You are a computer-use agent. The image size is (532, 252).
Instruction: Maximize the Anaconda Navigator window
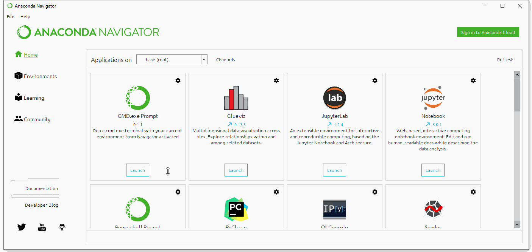coord(502,6)
